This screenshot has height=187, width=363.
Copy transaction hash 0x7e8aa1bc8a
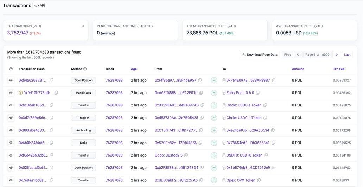(51, 180)
